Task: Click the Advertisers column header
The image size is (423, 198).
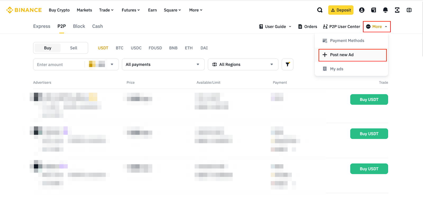Action: (42, 82)
